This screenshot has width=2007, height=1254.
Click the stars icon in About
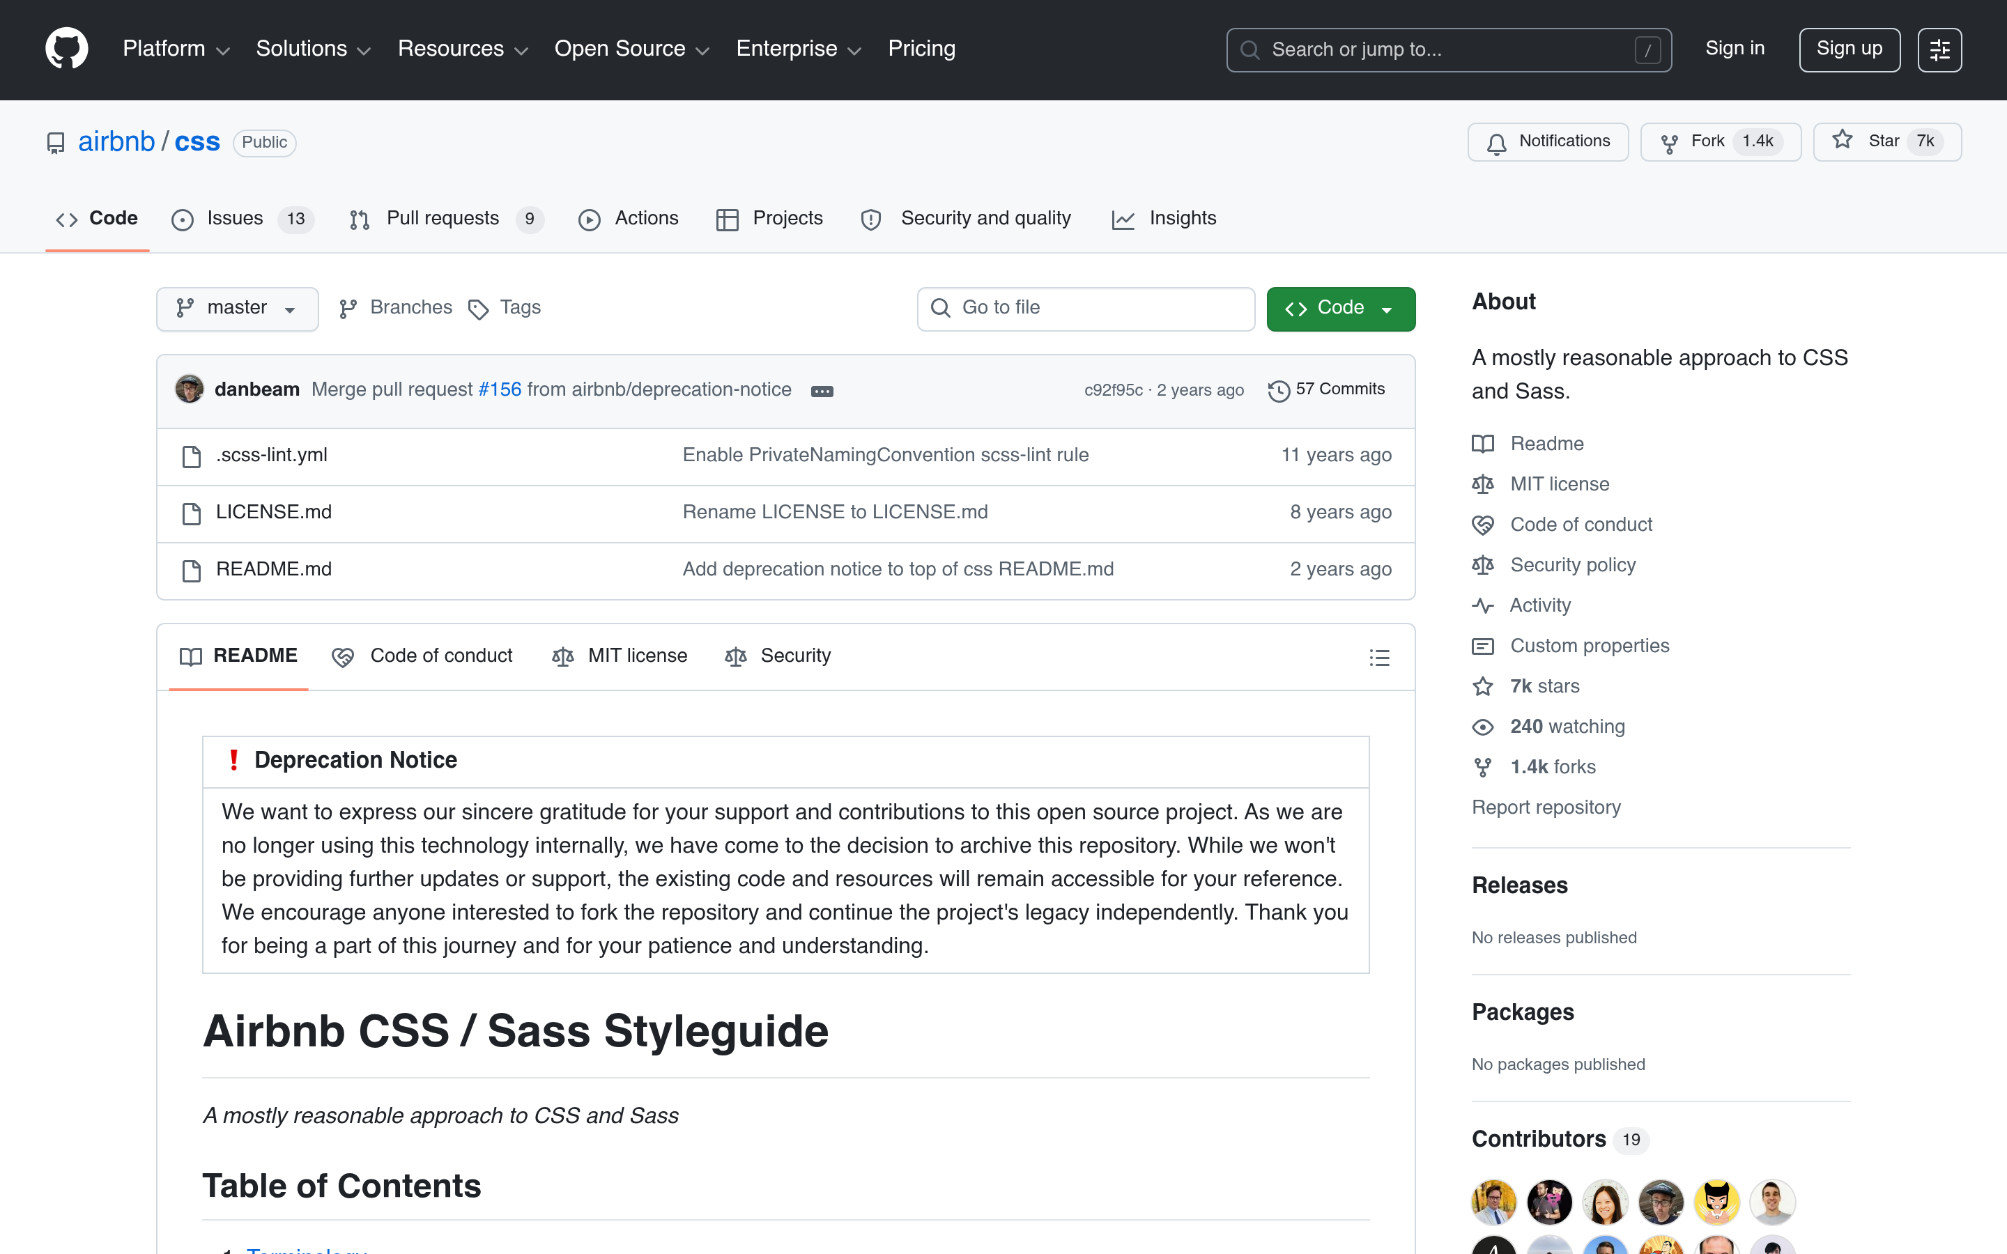1483,687
